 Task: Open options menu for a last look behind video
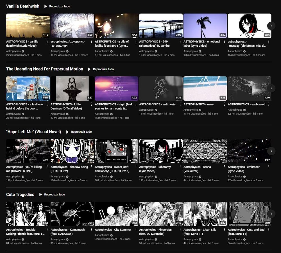[47, 104]
